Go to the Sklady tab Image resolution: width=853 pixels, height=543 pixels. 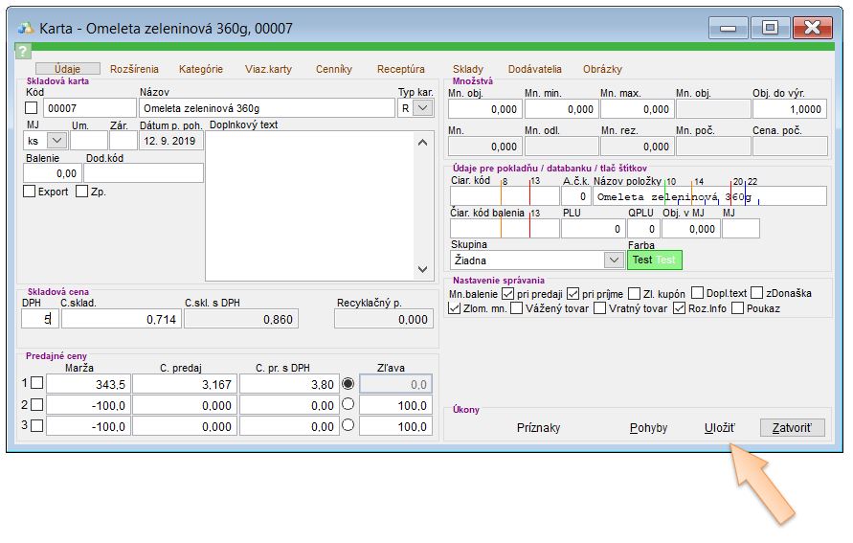(468, 69)
